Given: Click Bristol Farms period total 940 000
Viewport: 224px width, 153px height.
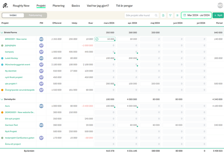Looking at the screenshot, I should pos(218,32).
